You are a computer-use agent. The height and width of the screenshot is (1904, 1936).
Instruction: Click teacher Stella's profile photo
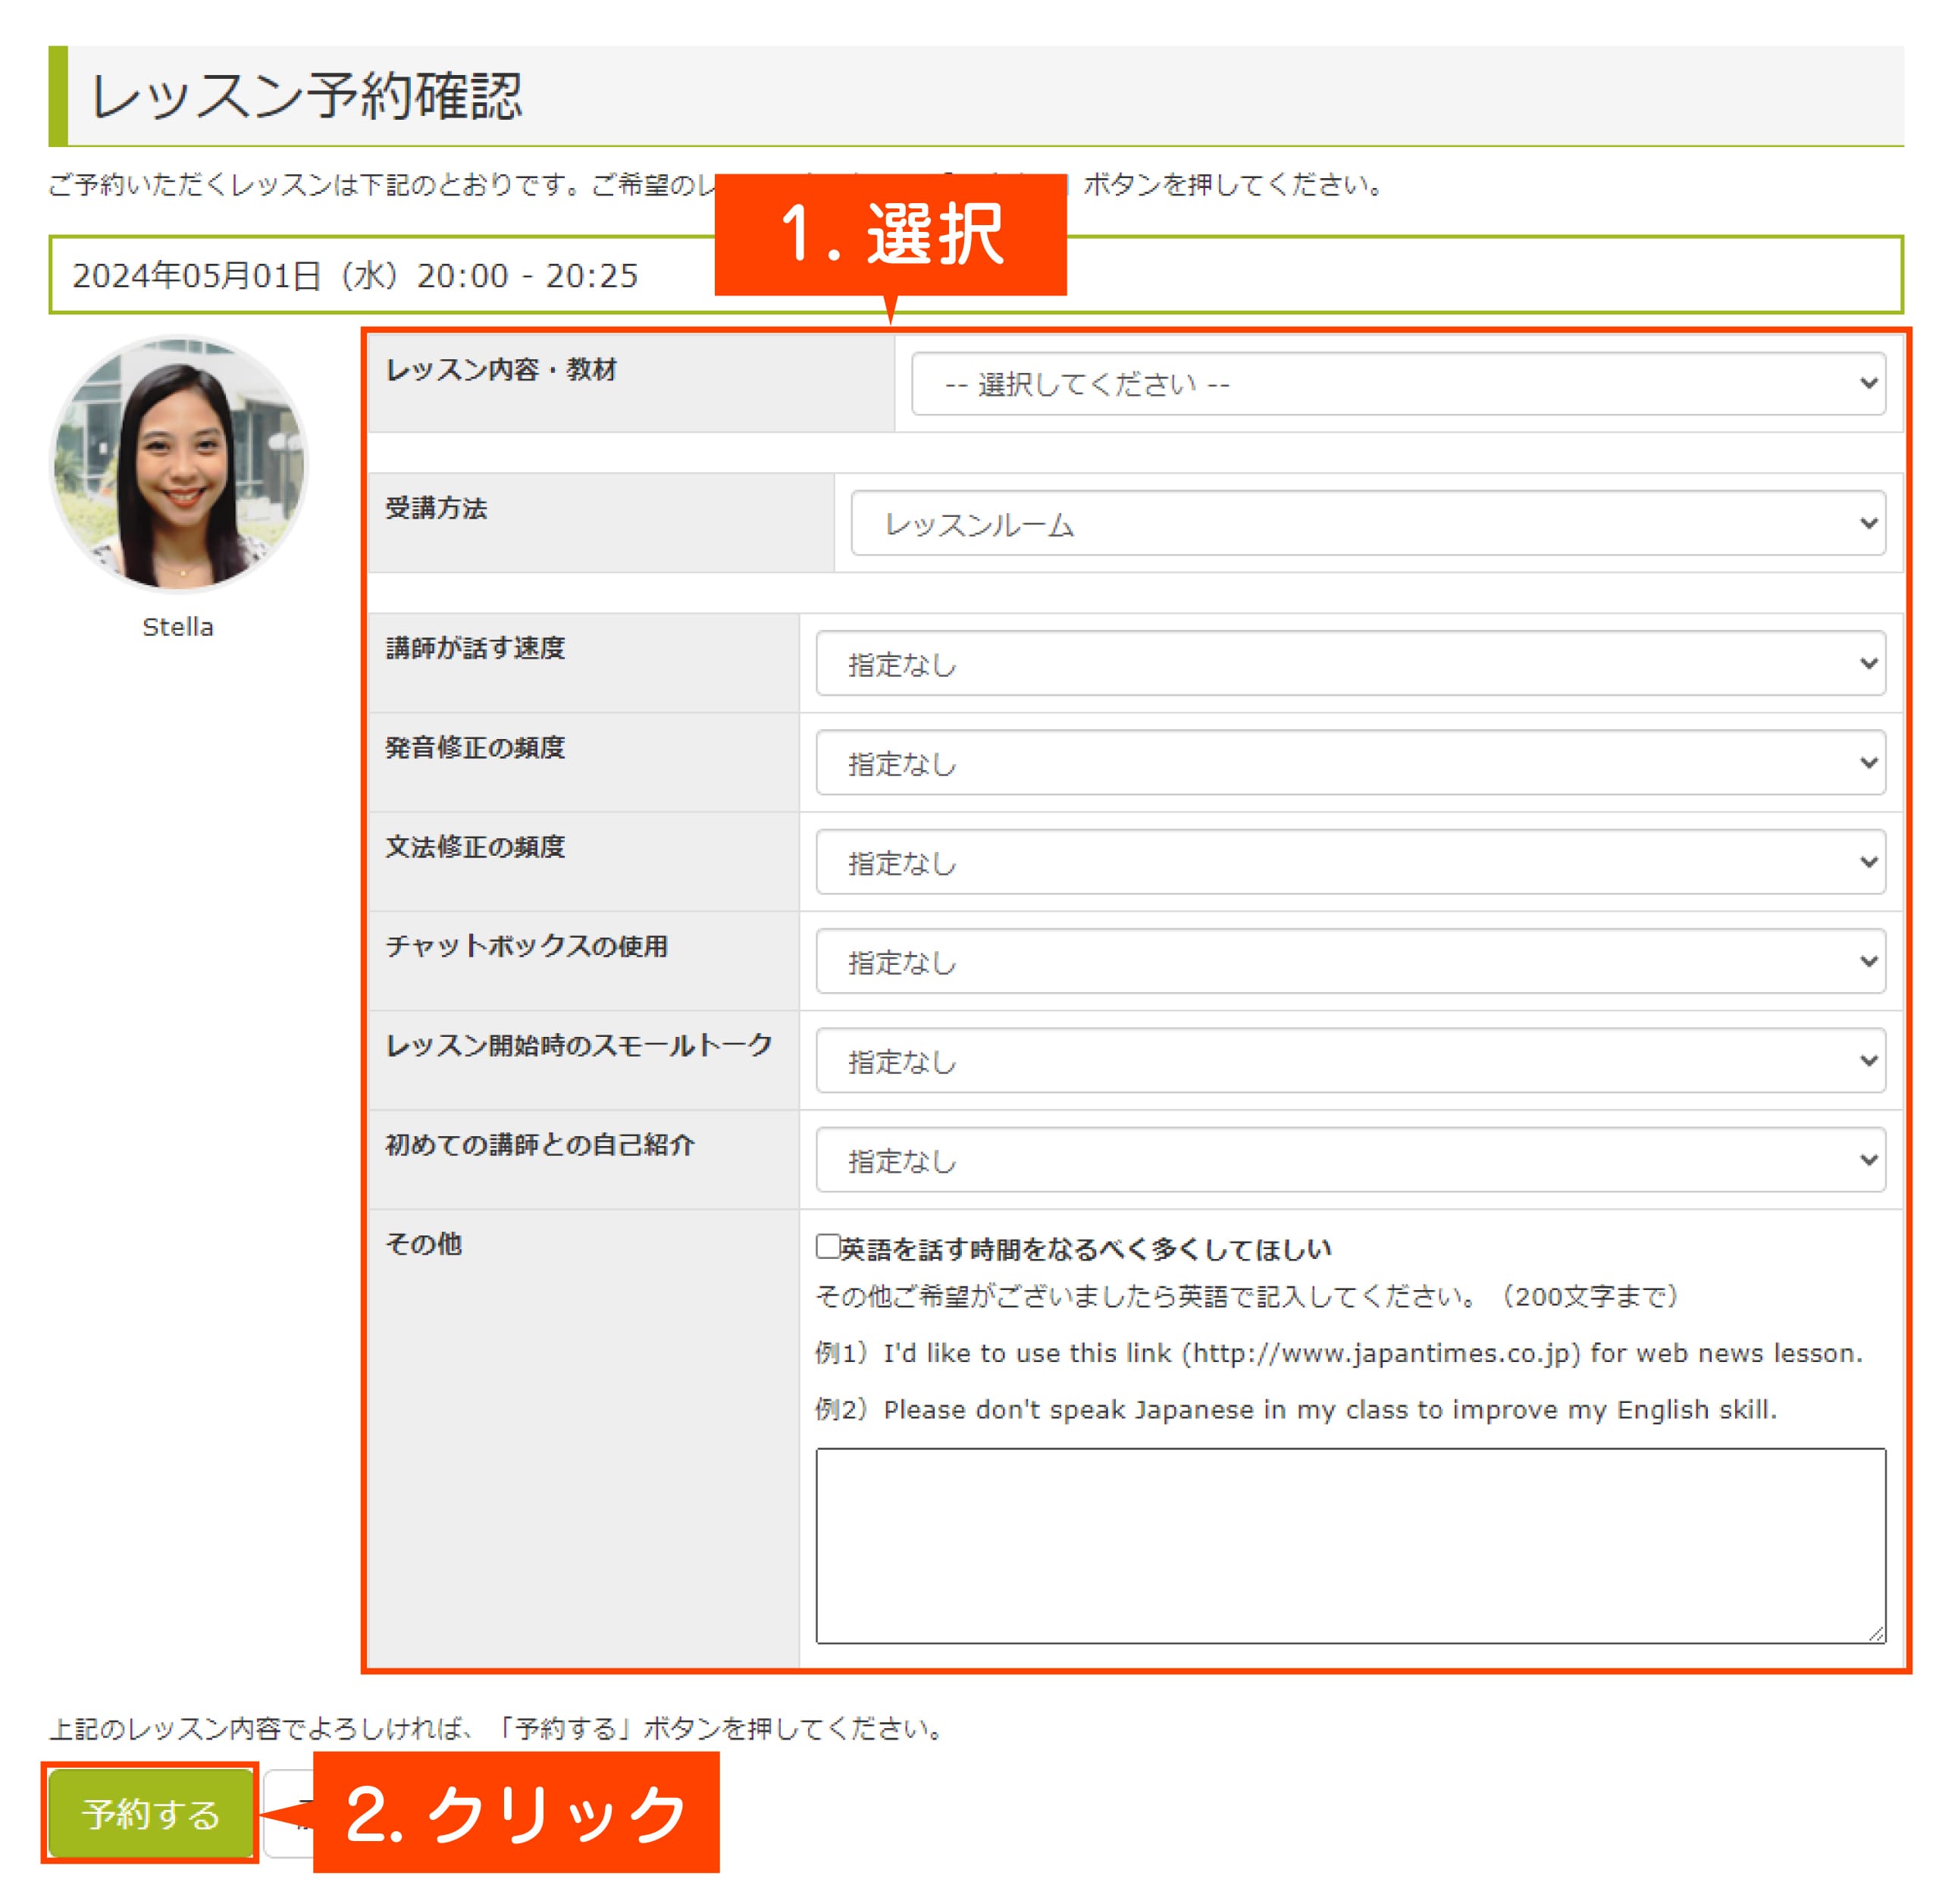[x=180, y=464]
